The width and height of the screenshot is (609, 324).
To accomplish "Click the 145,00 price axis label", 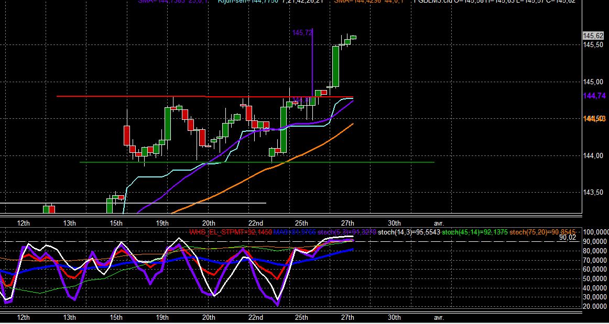I will (x=593, y=82).
